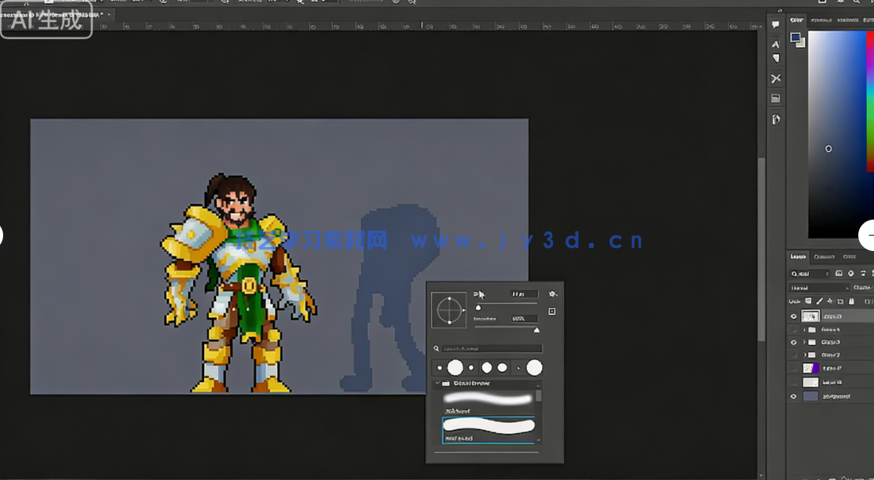Viewport: 874px width, 480px height.
Task: Select the brush icon in layer lock row
Action: 819,301
